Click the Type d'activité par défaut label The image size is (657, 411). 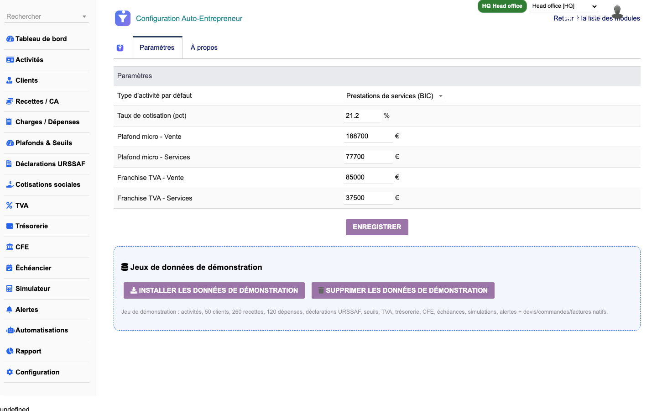tap(154, 95)
